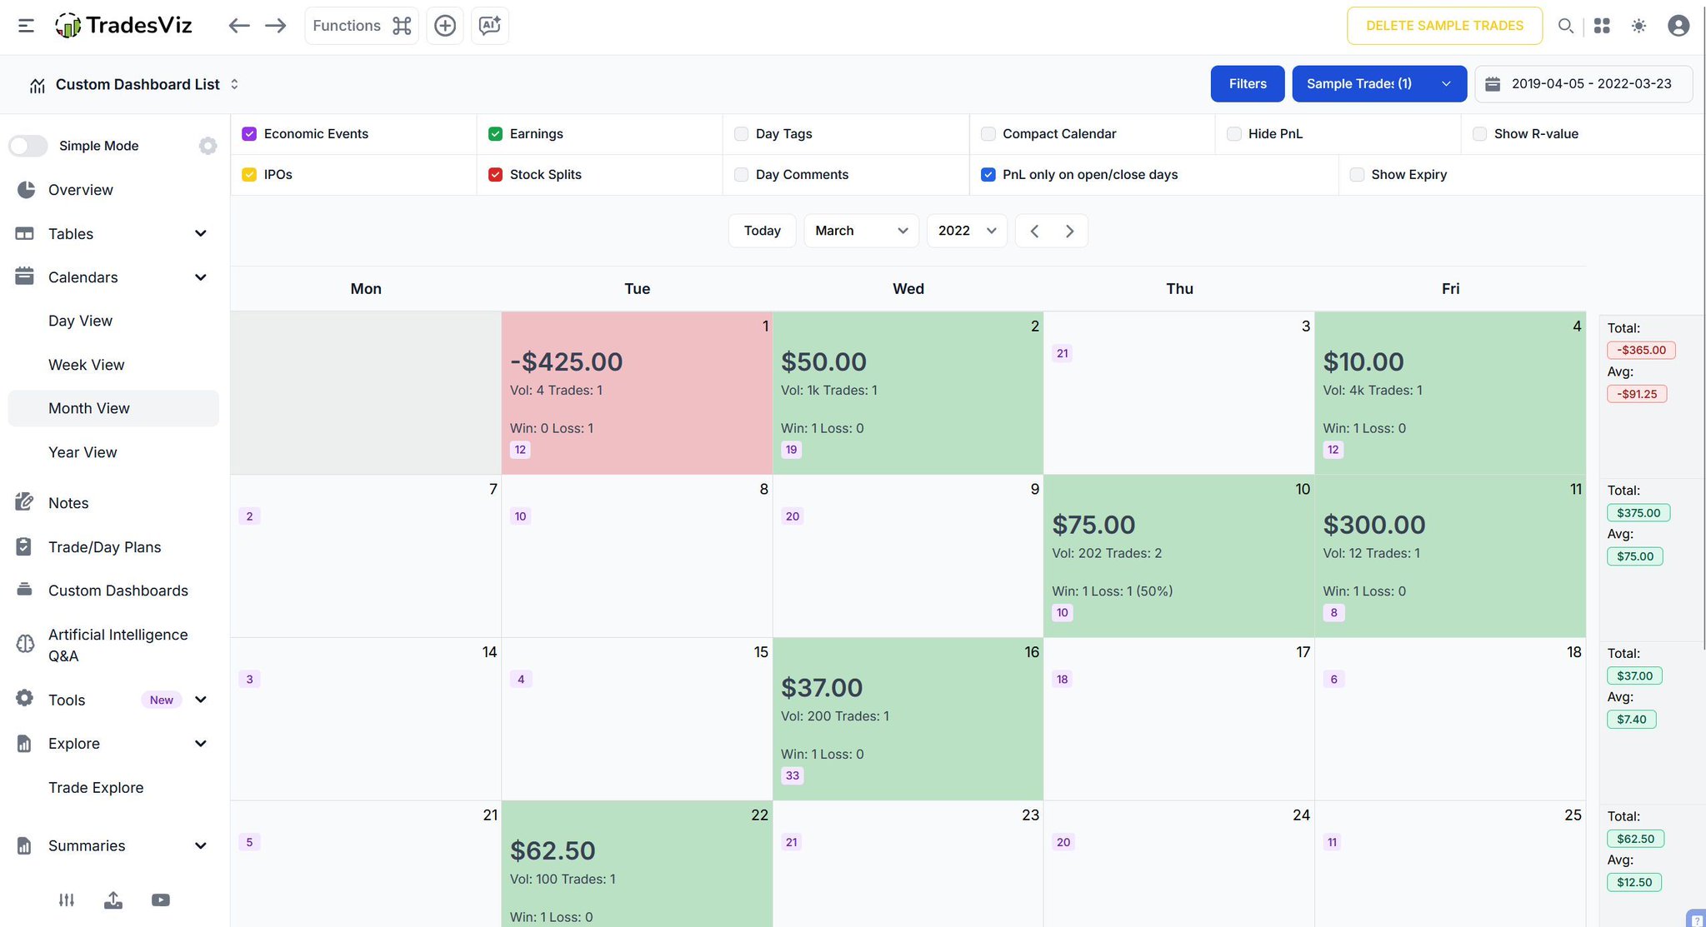Open user account profile icon
The image size is (1706, 927).
click(1678, 26)
